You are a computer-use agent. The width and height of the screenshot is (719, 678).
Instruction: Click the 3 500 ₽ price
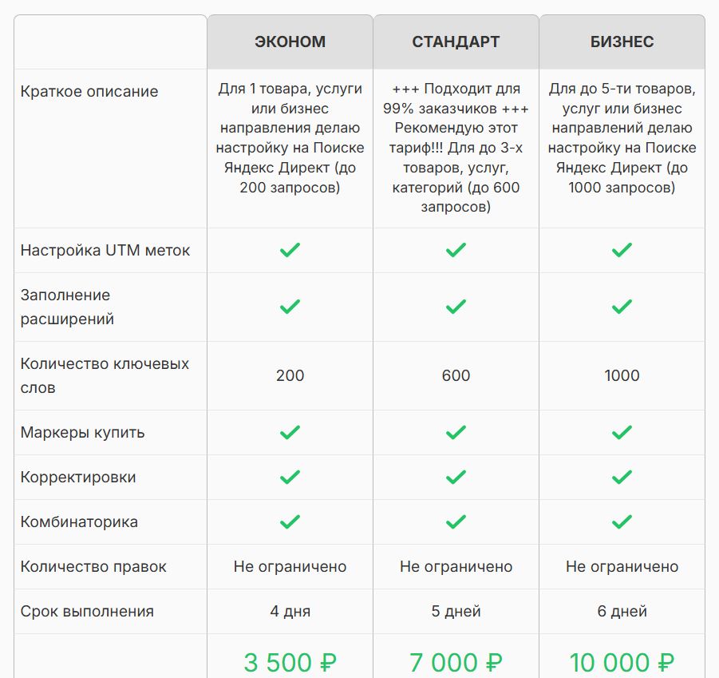tap(290, 662)
